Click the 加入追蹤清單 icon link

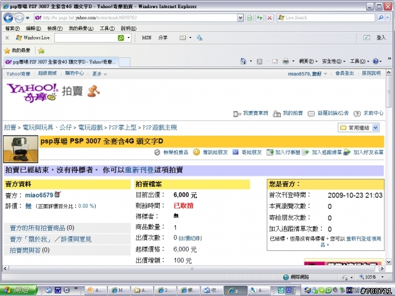(322, 152)
